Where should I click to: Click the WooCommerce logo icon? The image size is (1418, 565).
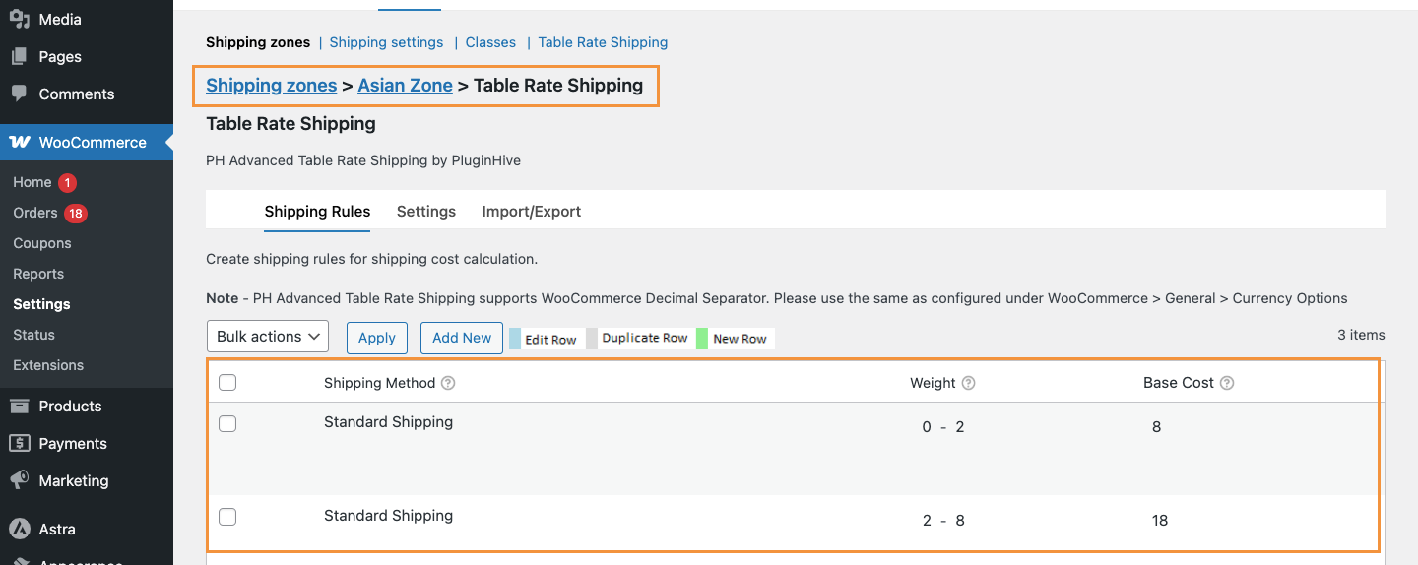(20, 142)
